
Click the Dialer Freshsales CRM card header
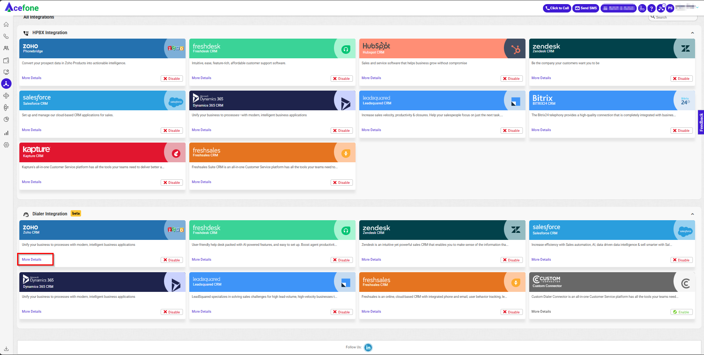point(442,282)
